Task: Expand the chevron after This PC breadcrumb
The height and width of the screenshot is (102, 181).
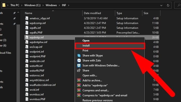Action: click(22, 5)
